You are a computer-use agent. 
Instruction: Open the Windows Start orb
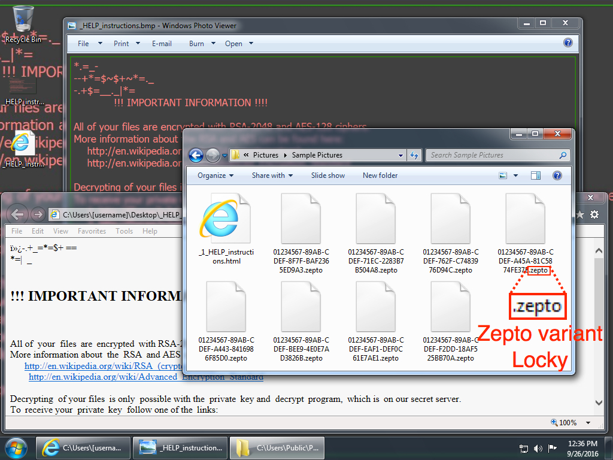16,448
